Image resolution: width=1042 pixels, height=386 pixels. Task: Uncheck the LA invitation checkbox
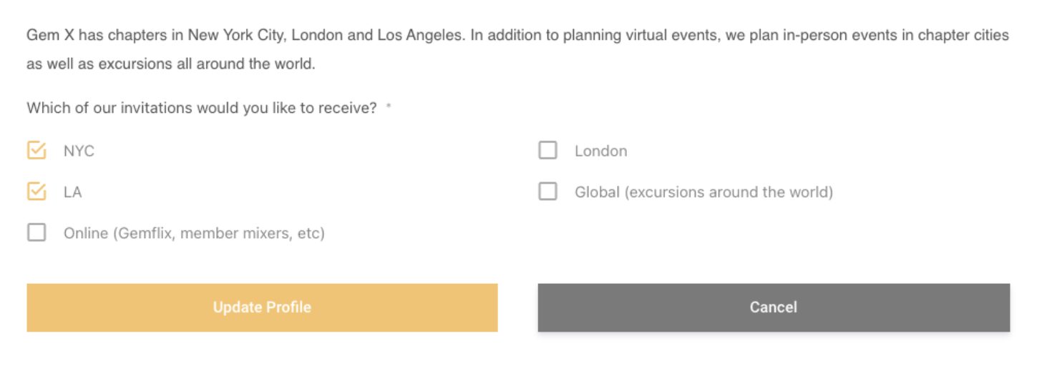[36, 192]
